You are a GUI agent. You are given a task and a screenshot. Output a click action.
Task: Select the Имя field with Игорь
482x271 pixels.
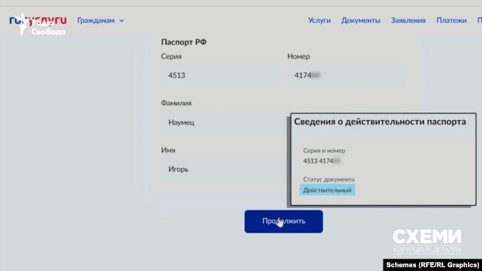pyautogui.click(x=224, y=169)
